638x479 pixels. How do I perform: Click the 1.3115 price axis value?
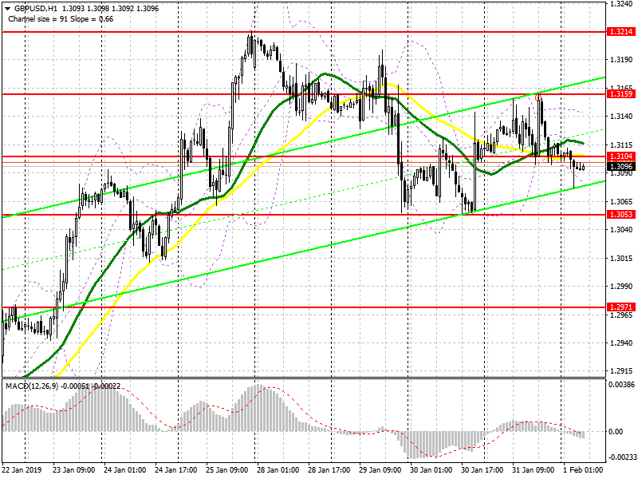click(x=621, y=145)
